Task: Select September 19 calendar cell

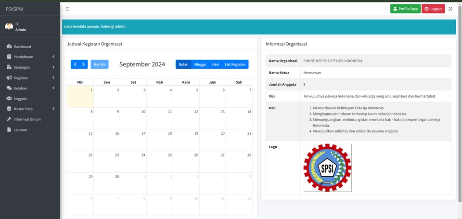Action: pos(186,140)
